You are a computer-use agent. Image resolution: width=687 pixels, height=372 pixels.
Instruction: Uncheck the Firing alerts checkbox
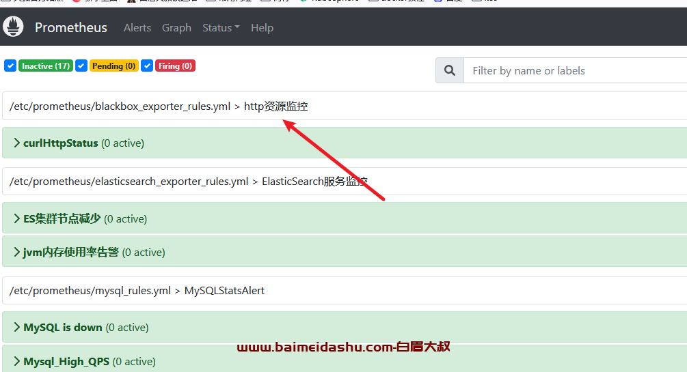point(147,66)
